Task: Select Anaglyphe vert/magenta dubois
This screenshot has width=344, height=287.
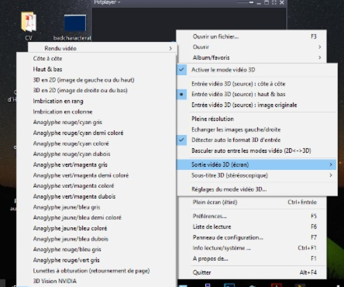Action: pyautogui.click(x=96, y=196)
